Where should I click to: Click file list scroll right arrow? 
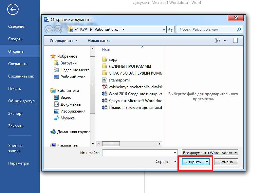159,144
